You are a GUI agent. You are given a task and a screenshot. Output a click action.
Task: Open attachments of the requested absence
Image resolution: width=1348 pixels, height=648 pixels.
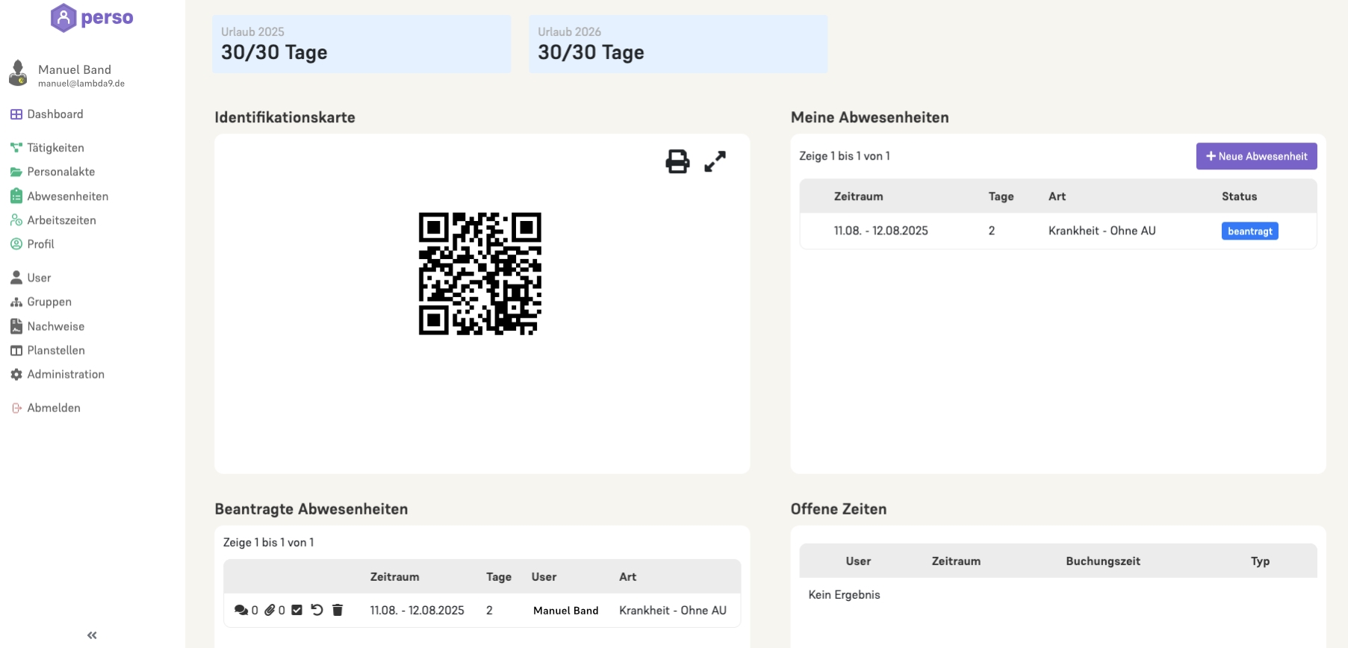270,610
